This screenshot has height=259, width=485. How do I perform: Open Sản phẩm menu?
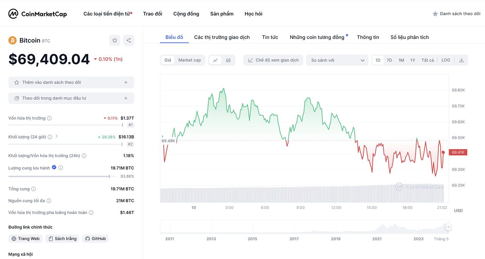point(222,14)
